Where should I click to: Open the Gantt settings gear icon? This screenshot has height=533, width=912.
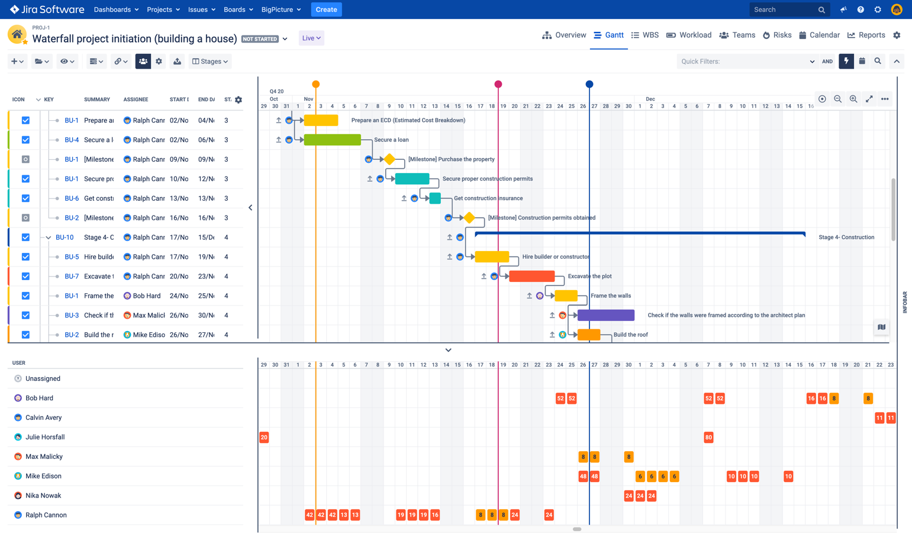tap(159, 61)
